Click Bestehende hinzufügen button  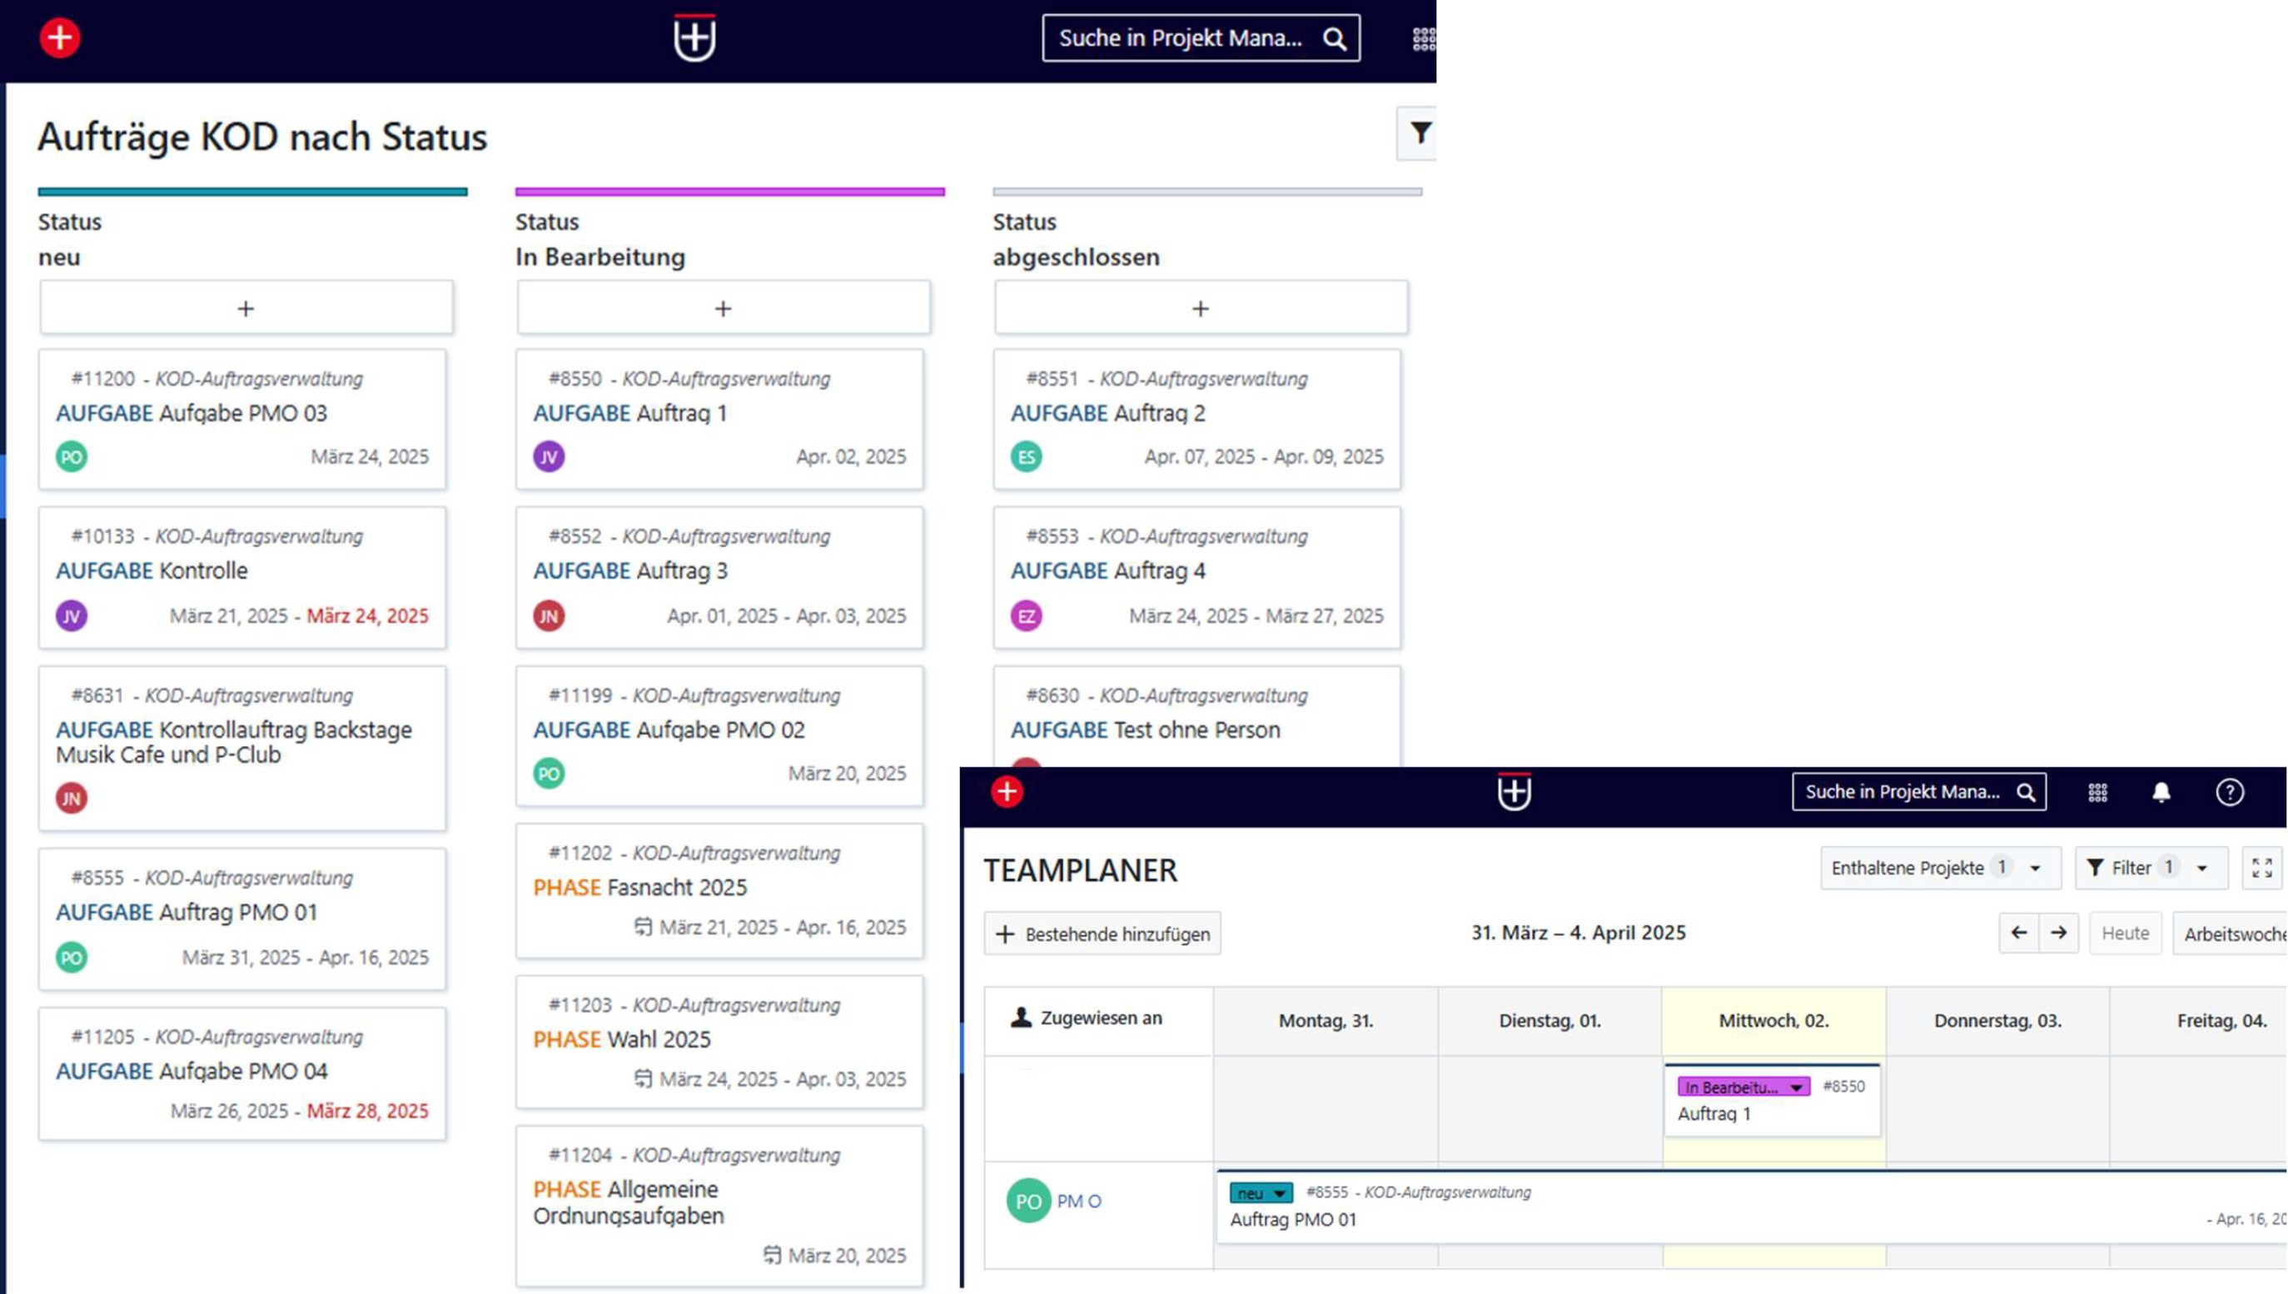pyautogui.click(x=1102, y=934)
